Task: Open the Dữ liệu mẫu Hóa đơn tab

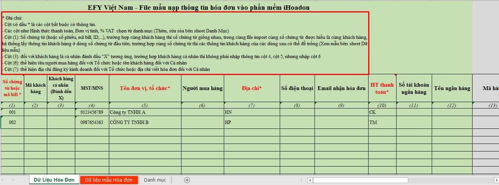Action: (x=108, y=180)
